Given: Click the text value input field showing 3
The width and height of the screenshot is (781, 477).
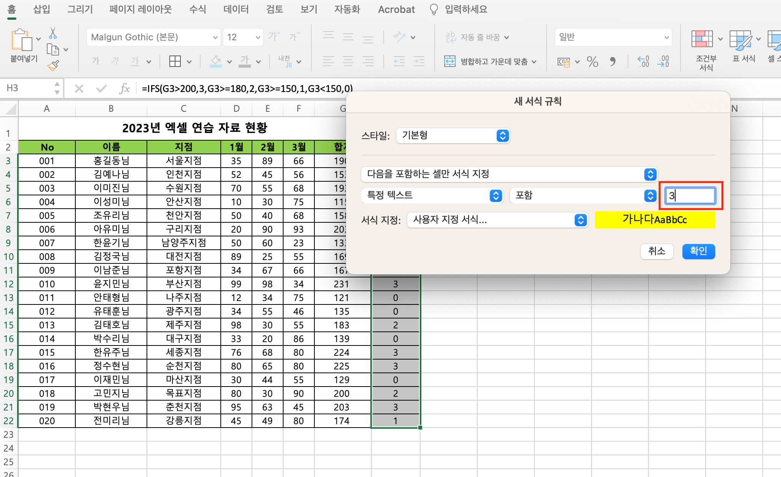Looking at the screenshot, I should click(x=690, y=196).
